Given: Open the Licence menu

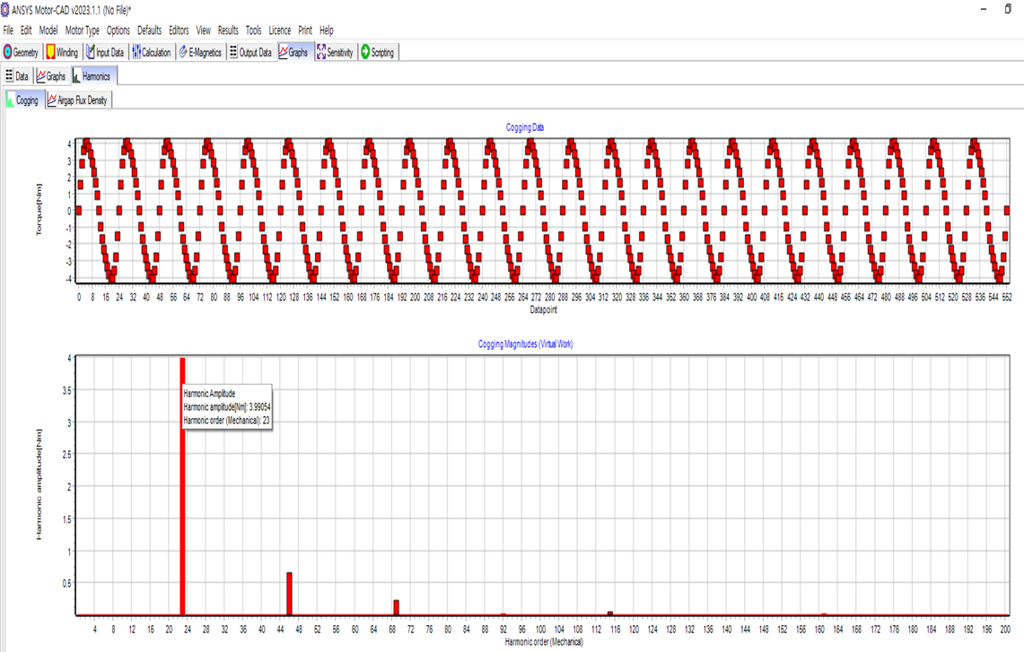Looking at the screenshot, I should click(x=279, y=30).
